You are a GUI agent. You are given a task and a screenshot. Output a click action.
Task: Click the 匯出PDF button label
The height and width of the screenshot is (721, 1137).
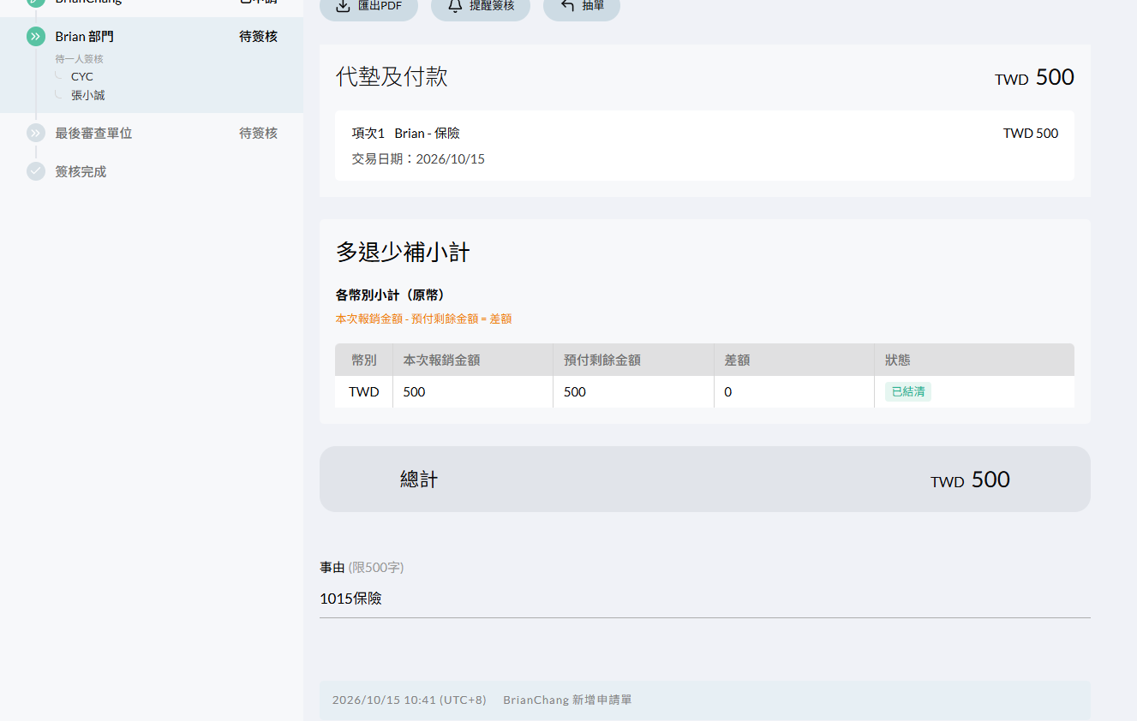380,6
